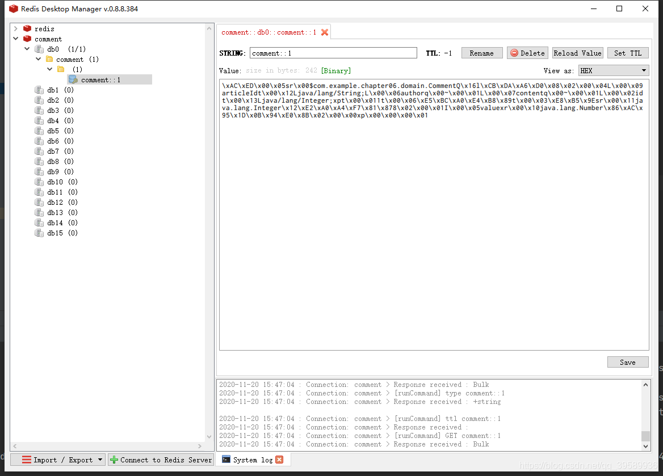663x476 pixels.
Task: Click the db13 database icon
Action: 39,212
